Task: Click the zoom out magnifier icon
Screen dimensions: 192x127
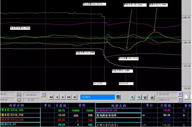Action: point(139,97)
